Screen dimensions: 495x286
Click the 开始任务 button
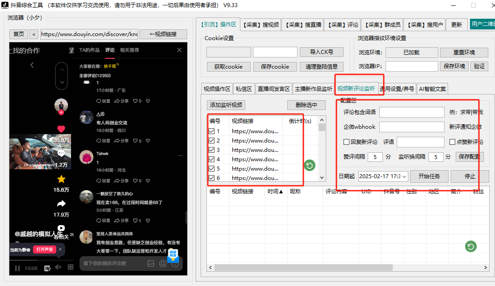(429, 176)
